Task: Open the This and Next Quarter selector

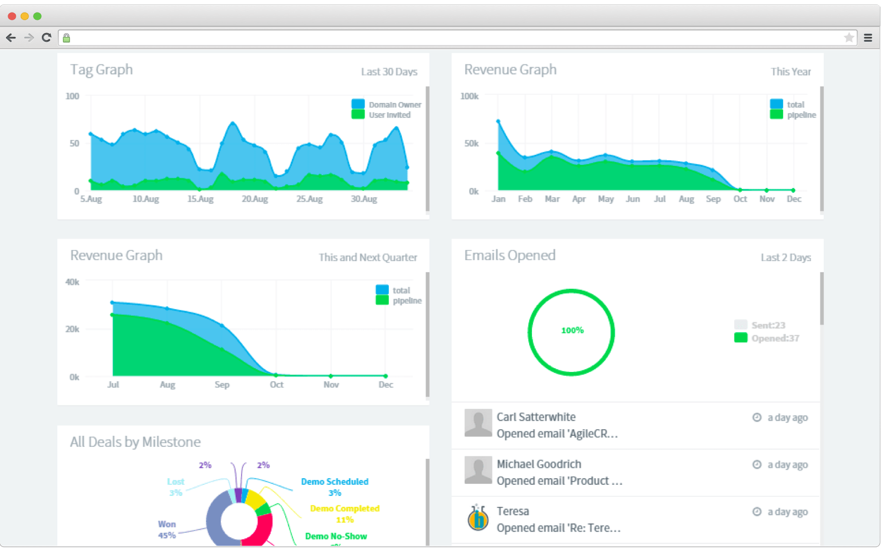Action: (x=367, y=257)
